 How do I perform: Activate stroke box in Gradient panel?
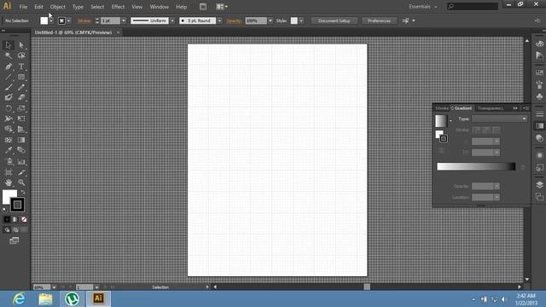(444, 138)
